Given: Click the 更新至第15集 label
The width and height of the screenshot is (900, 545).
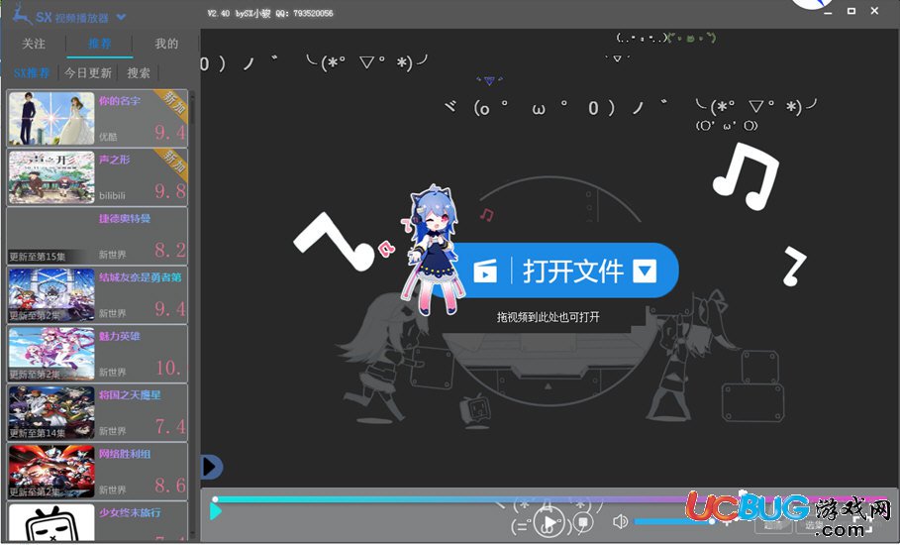Looking at the screenshot, I should tap(38, 256).
